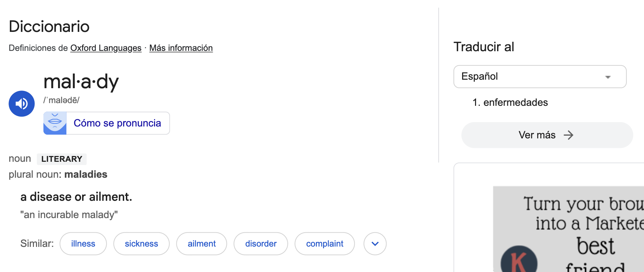Select the illness synonym chip
This screenshot has width=644, height=272.
[x=83, y=244]
